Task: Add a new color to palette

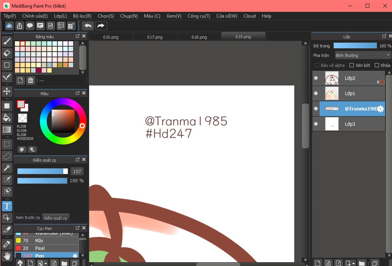Action: coord(20,80)
